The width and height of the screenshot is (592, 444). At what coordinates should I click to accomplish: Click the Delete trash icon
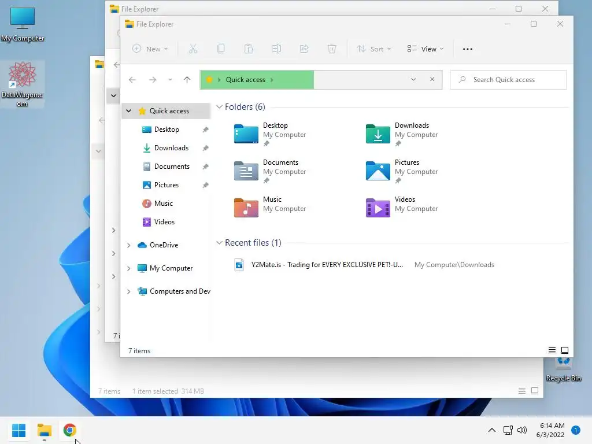pyautogui.click(x=331, y=49)
